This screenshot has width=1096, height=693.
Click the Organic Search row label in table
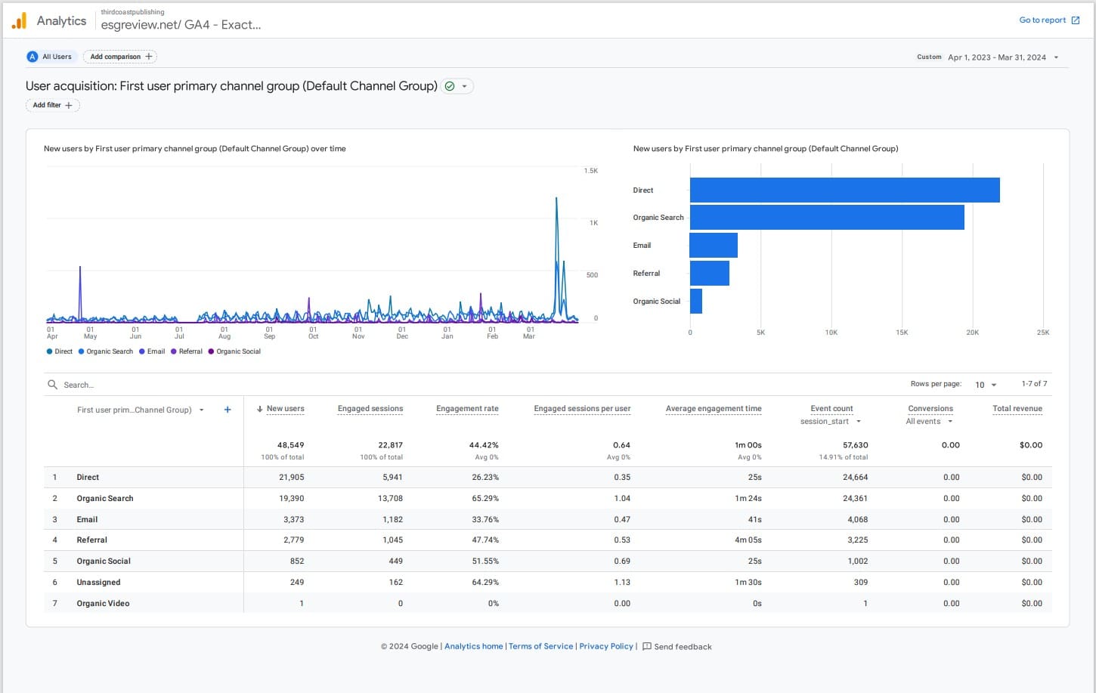pyautogui.click(x=105, y=499)
